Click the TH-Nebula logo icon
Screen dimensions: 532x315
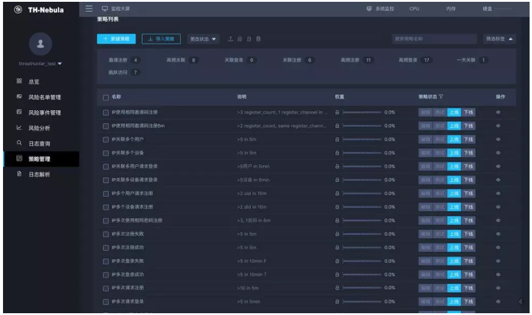tap(18, 10)
